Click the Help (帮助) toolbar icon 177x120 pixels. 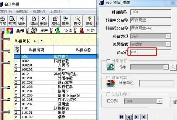(x=90, y=21)
